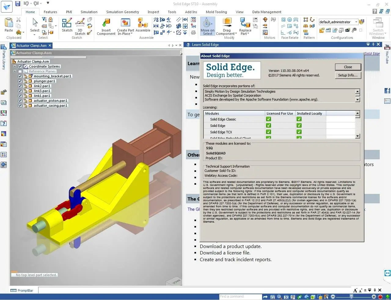Open the Parts Library sidebar tab
This screenshot has height=300, width=391.
[x=4, y=57]
